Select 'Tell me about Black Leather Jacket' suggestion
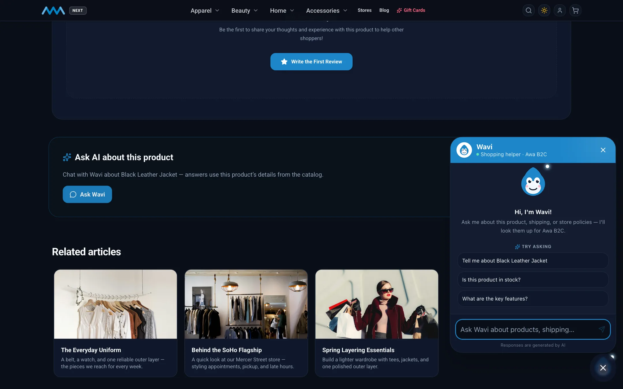The height and width of the screenshot is (389, 623). pyautogui.click(x=533, y=261)
